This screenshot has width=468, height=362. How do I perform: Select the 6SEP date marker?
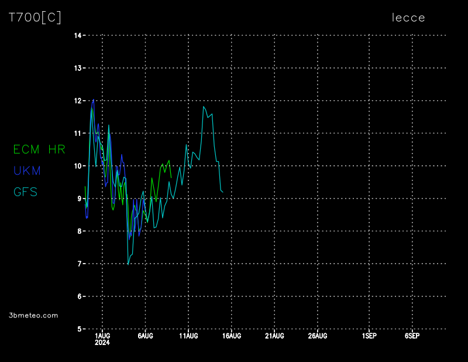pos(412,336)
